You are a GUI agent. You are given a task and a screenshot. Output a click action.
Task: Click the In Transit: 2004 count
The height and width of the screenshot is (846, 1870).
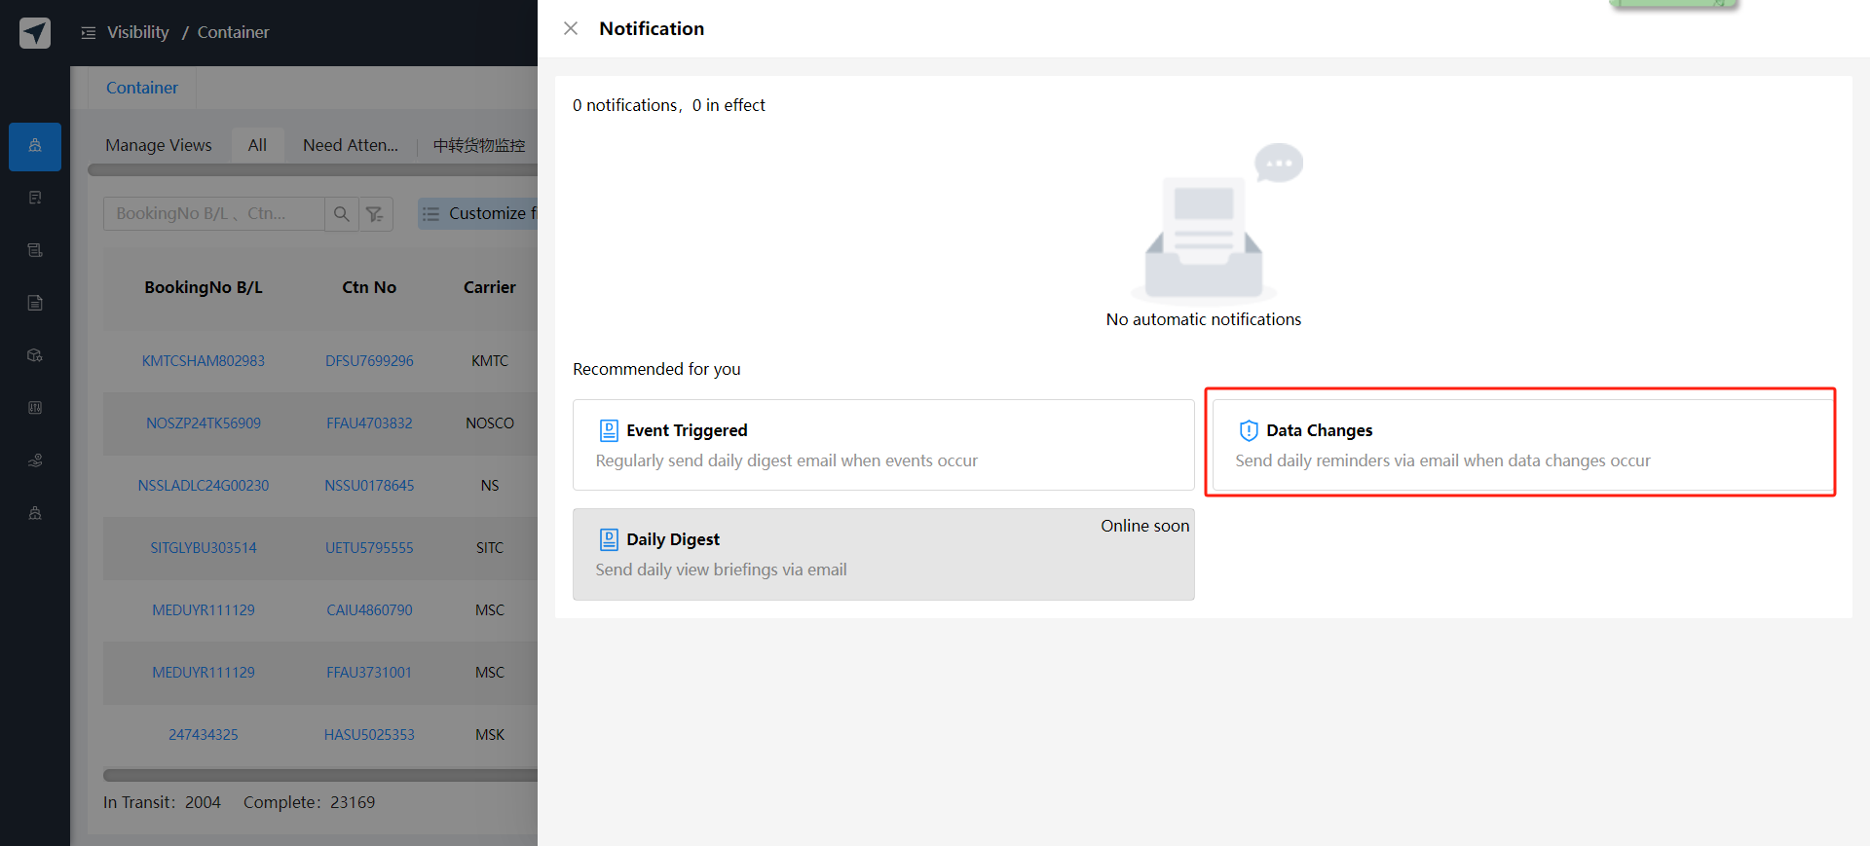click(x=162, y=802)
